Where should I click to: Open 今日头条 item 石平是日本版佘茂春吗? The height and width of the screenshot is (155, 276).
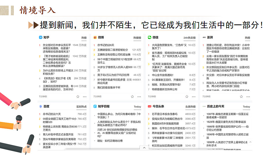[164, 114]
